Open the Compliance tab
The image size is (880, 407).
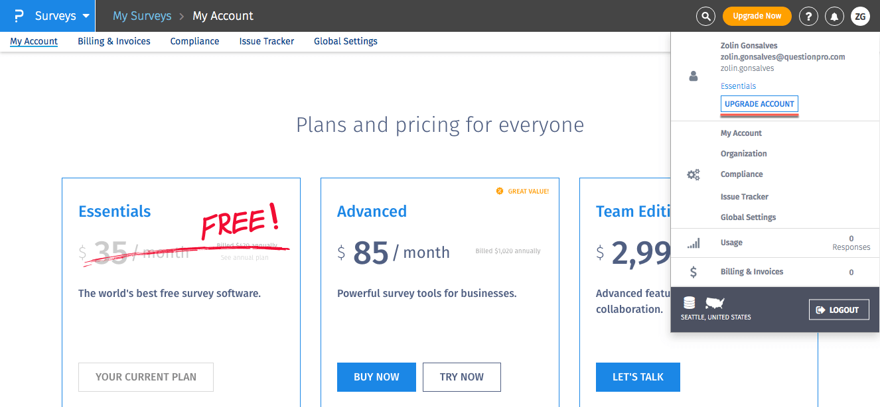pyautogui.click(x=194, y=41)
